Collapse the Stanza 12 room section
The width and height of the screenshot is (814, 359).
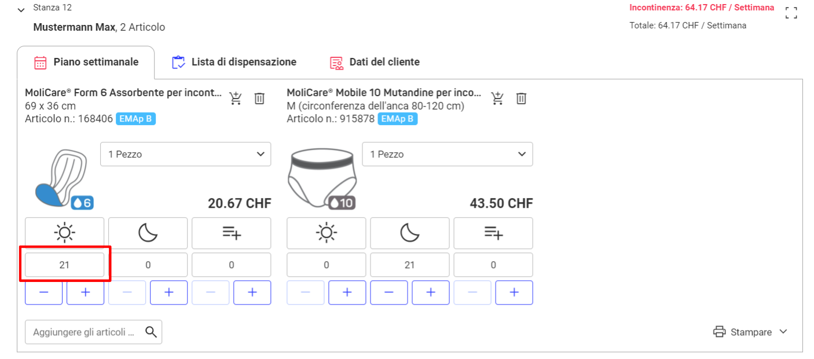(21, 10)
